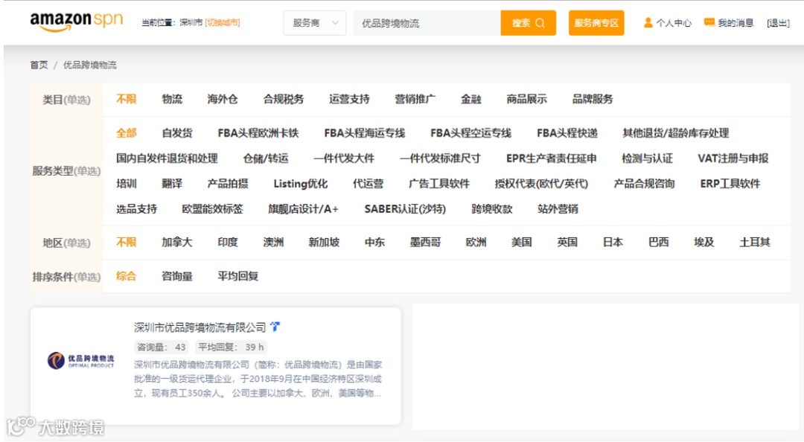Choose 翻译 service type
The height and width of the screenshot is (442, 804).
coord(172,184)
